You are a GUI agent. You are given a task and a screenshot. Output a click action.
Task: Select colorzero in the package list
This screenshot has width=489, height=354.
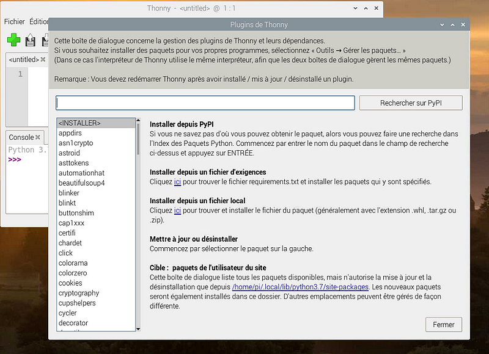point(96,273)
